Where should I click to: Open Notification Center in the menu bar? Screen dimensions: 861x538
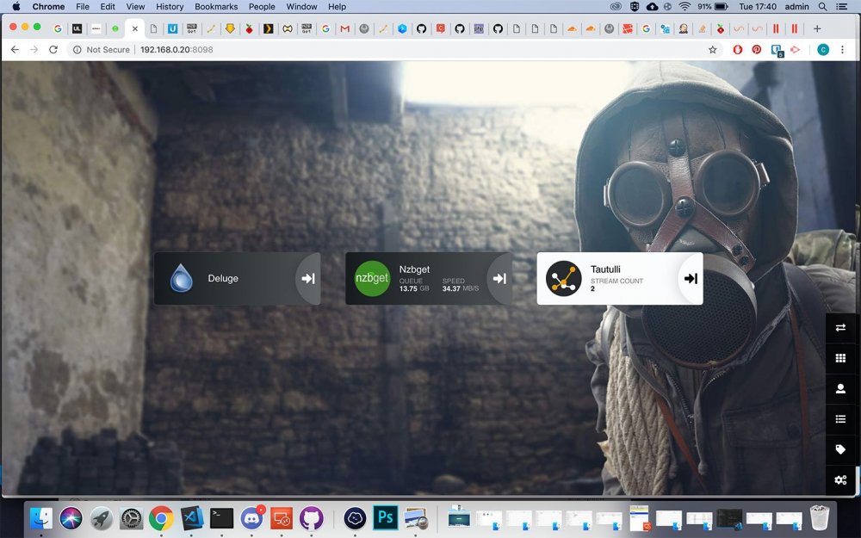(841, 7)
